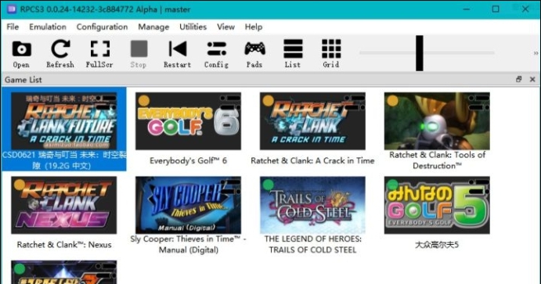The image size is (541, 284).
Task: Expand the toolbar overflow chevron
Action: click(536, 53)
